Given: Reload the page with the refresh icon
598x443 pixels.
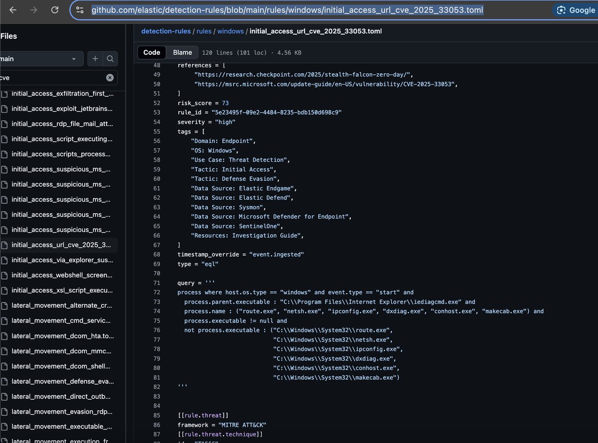Looking at the screenshot, I should 55,10.
